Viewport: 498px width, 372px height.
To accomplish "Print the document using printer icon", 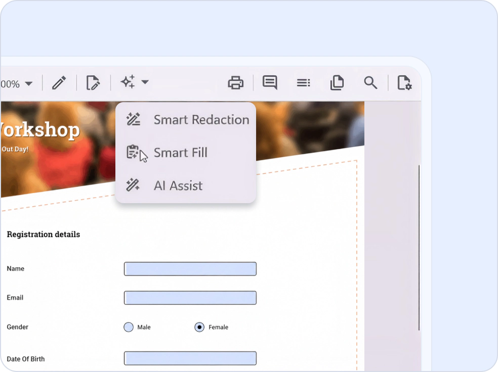I will coord(236,83).
